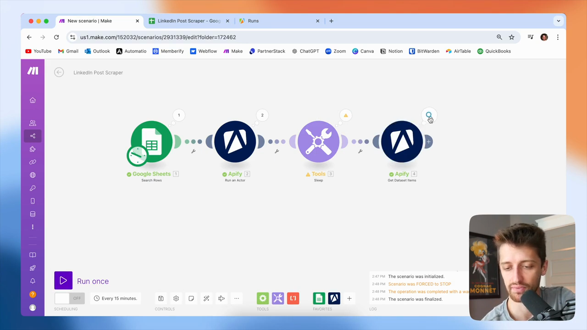
Task: Open operation bubble 2 above Apify
Action: (262, 115)
